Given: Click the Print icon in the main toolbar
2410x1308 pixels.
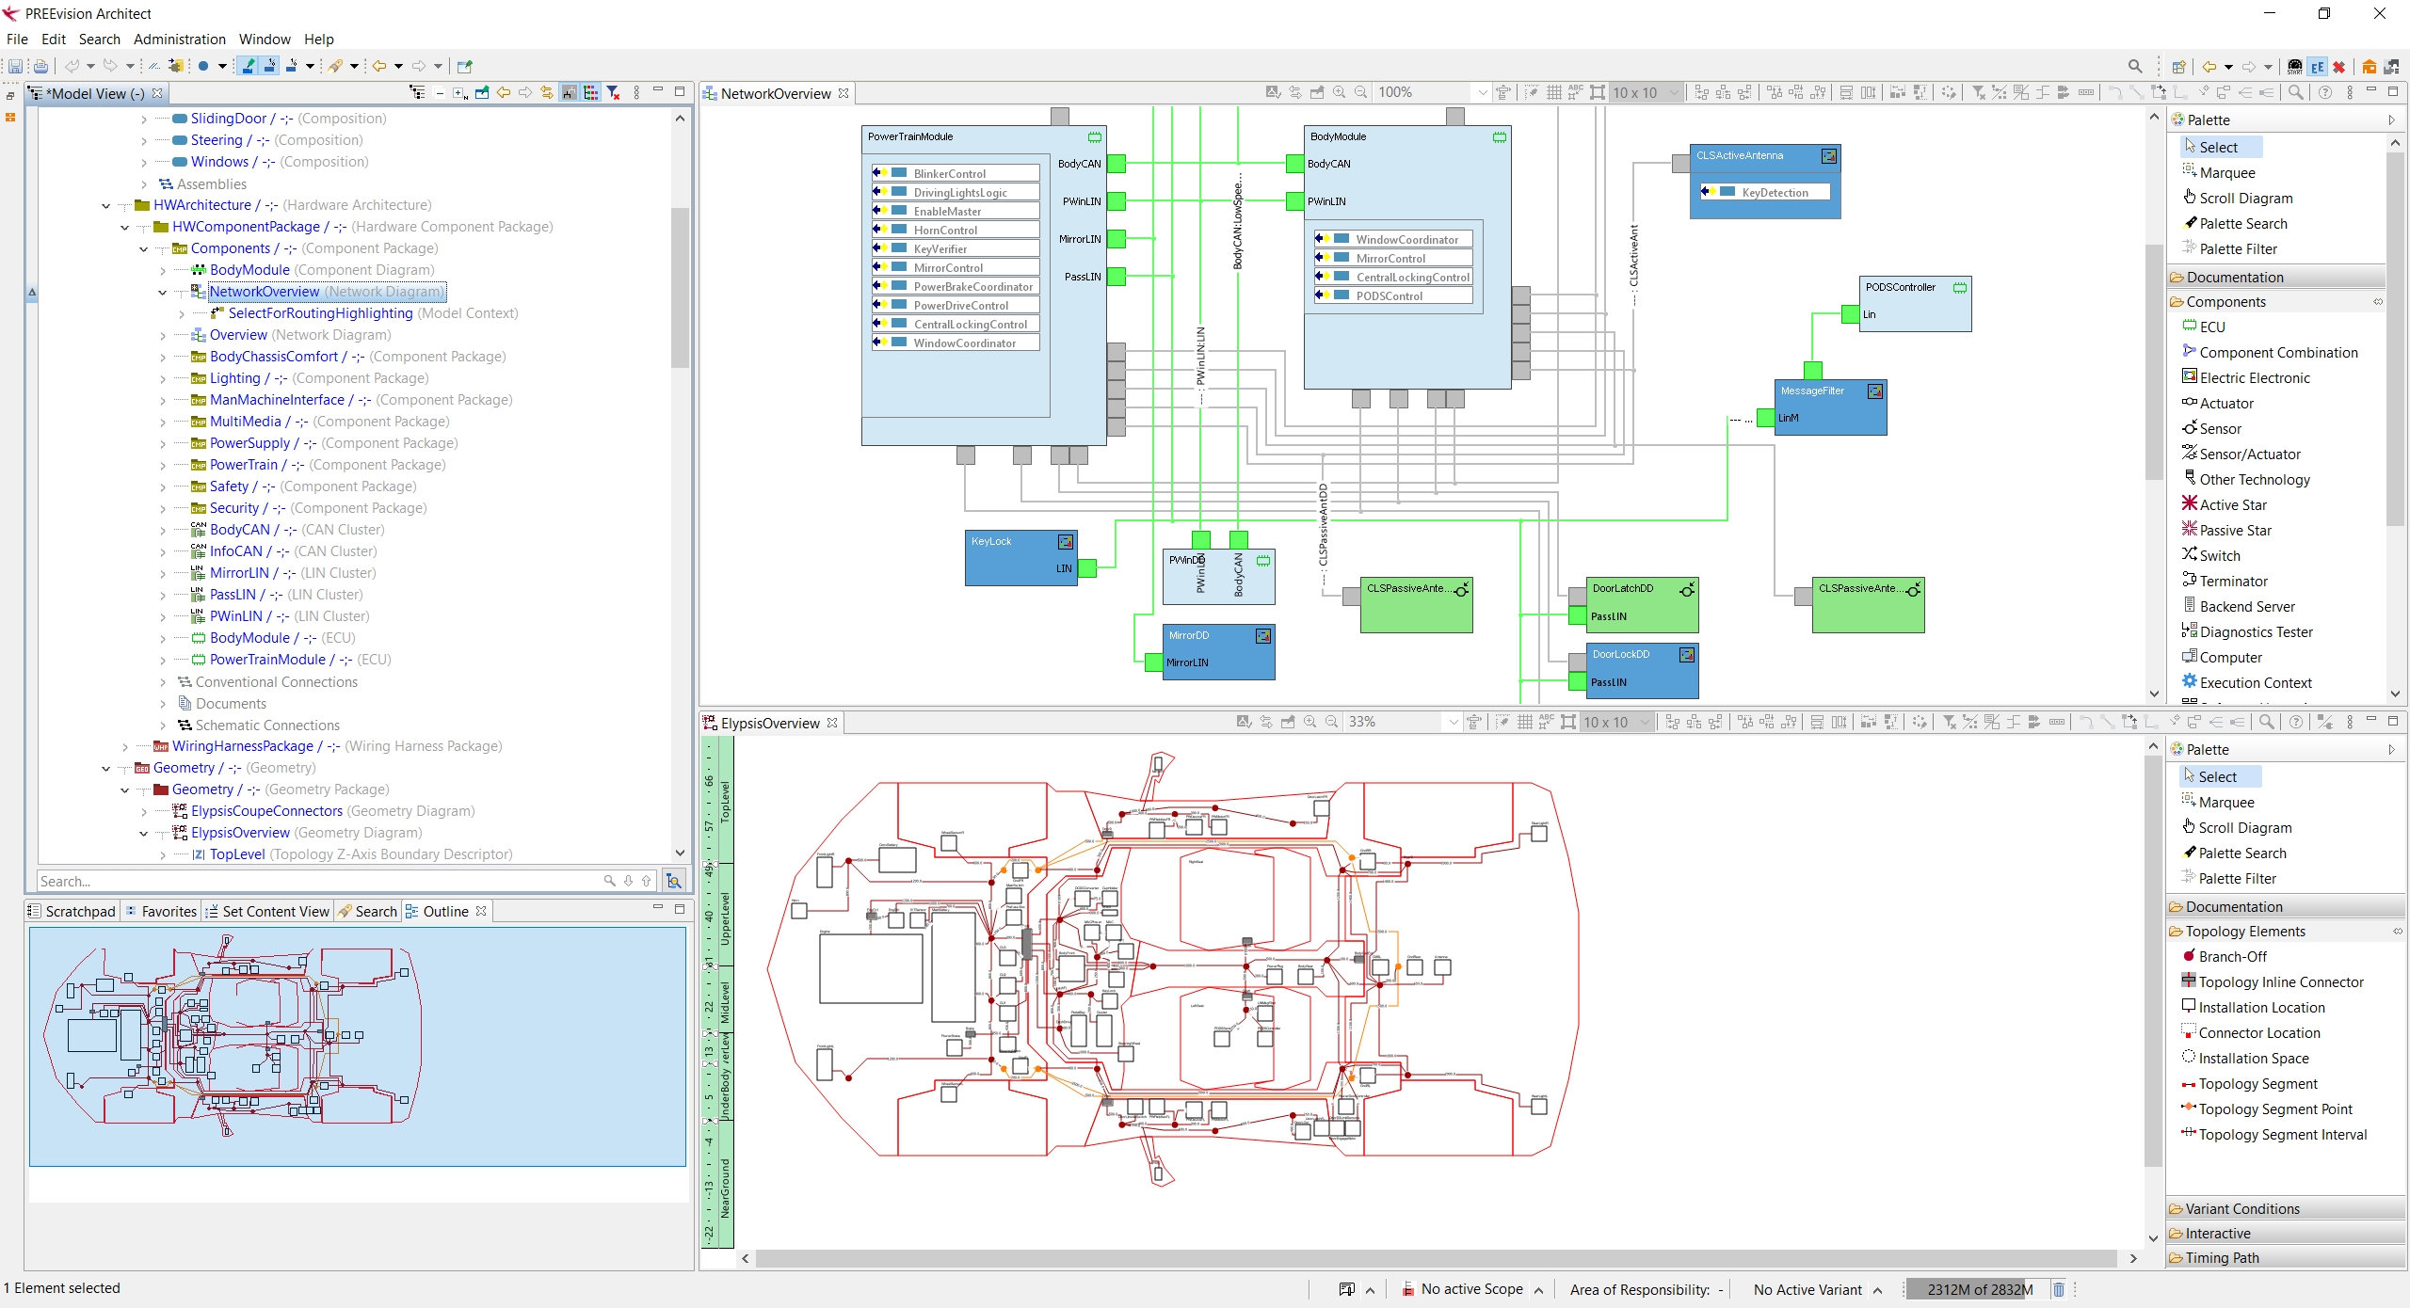Looking at the screenshot, I should [40, 66].
